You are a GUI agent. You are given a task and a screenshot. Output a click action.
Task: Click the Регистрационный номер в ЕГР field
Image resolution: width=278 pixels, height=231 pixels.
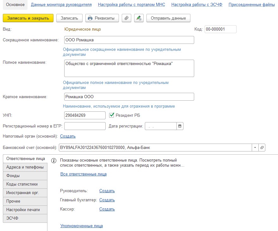click(x=85, y=126)
